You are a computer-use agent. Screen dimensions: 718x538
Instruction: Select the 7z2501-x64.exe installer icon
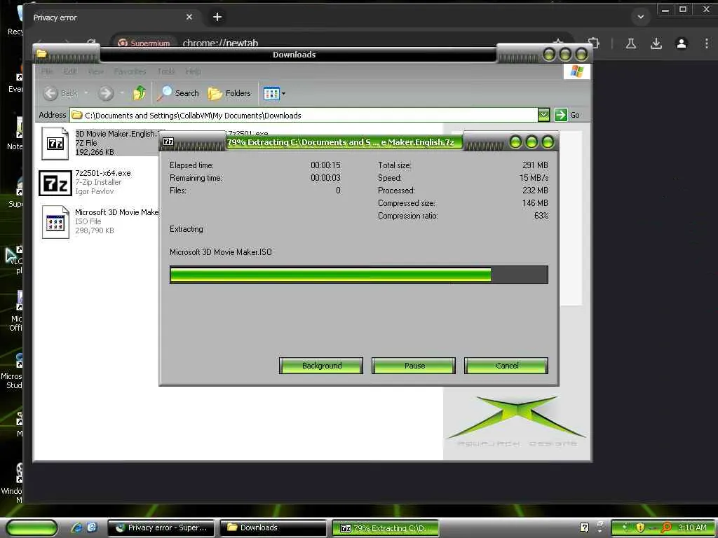pos(55,183)
